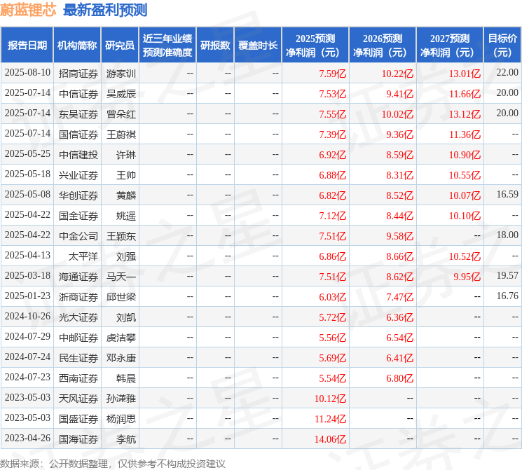This screenshot has width=522, height=470.
Task: Select 光大证券 institution cell
Action: 78,317
